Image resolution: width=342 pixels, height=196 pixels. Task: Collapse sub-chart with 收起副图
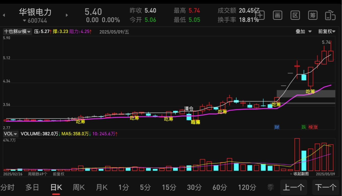coord(299,174)
